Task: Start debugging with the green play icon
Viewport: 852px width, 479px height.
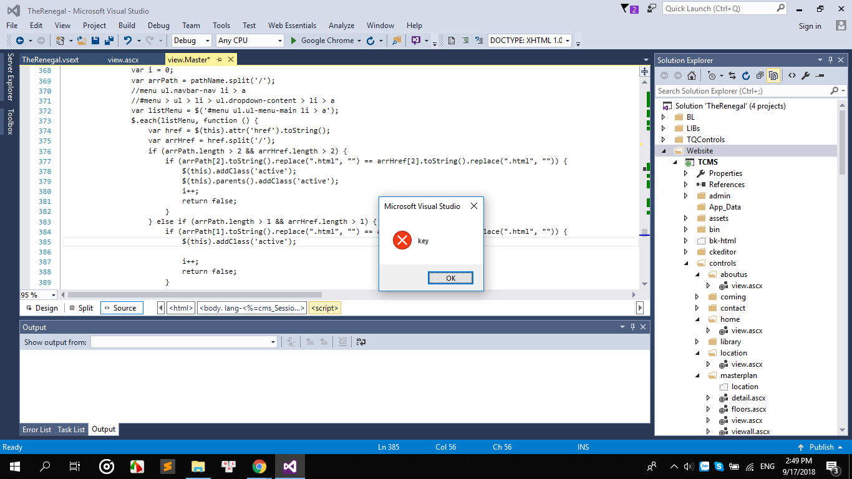Action: pos(294,41)
